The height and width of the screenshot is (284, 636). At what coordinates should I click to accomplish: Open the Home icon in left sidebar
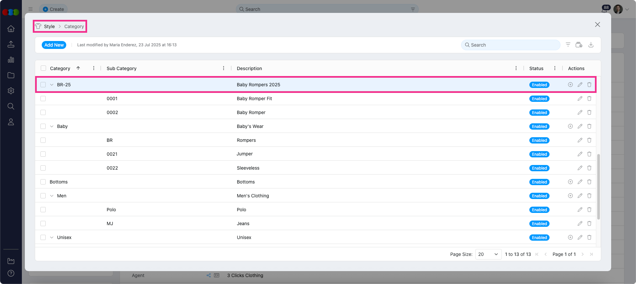point(11,29)
